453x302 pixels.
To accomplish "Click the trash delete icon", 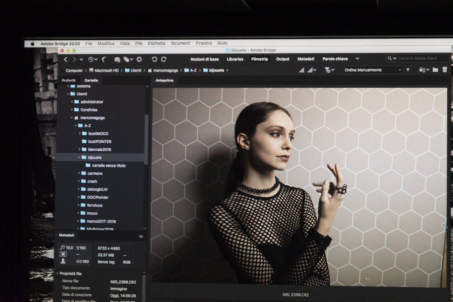I will pyautogui.click(x=445, y=70).
